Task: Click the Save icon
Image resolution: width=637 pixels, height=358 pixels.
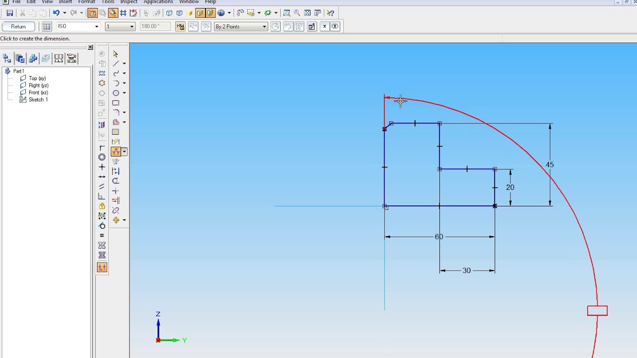Action: (x=9, y=13)
